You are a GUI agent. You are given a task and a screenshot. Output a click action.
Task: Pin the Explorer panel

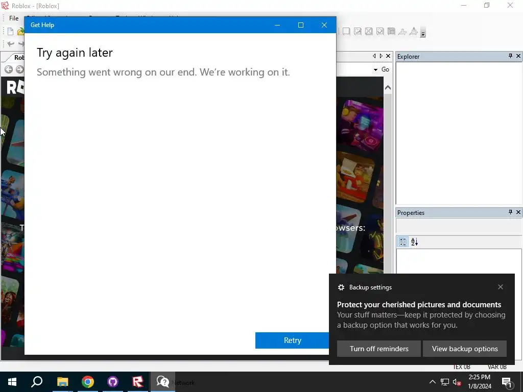pyautogui.click(x=510, y=56)
